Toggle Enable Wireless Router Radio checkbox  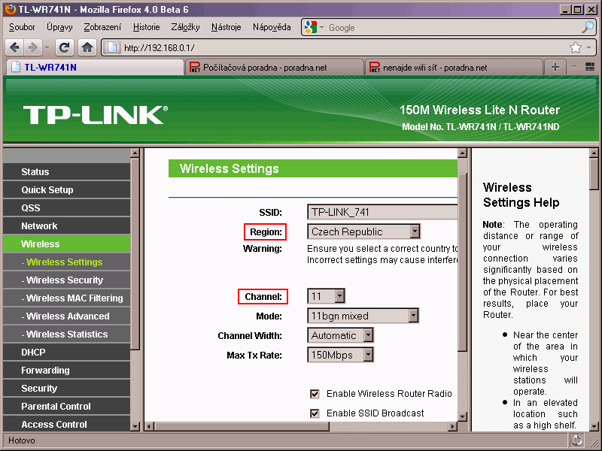click(315, 394)
